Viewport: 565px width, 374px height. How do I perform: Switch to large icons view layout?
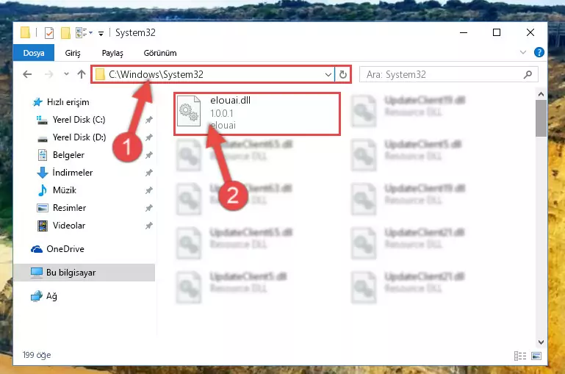click(x=536, y=356)
